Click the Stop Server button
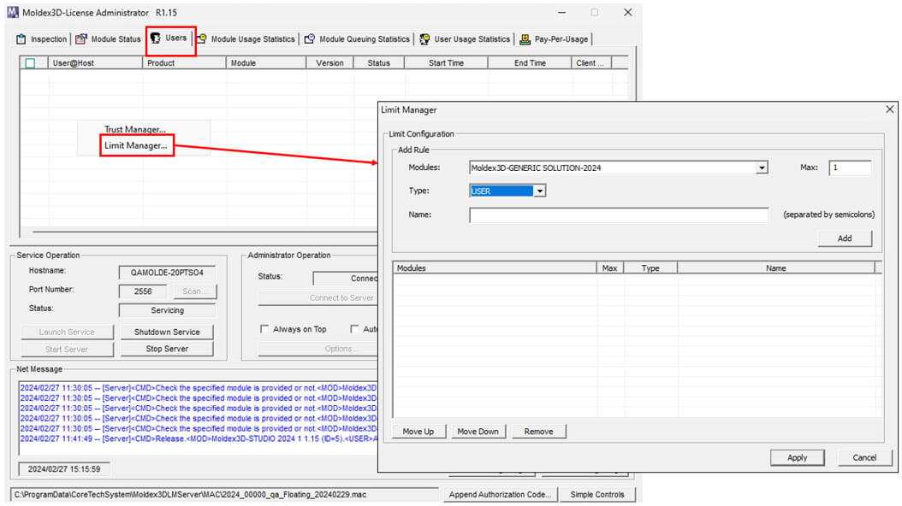This screenshot has height=506, width=902. (x=167, y=349)
